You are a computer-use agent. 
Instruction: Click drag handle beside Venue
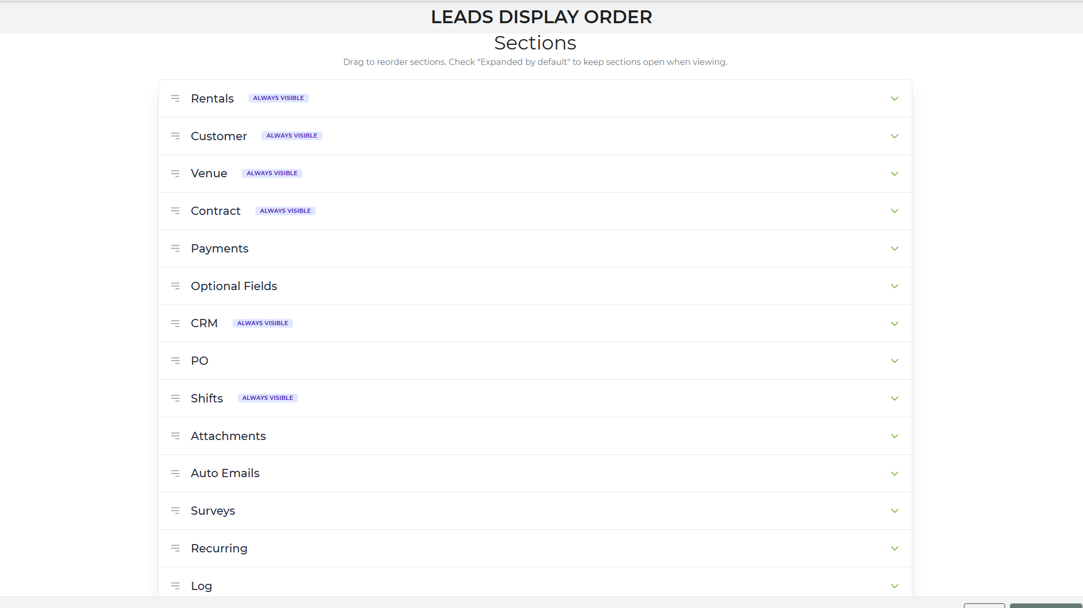click(175, 174)
